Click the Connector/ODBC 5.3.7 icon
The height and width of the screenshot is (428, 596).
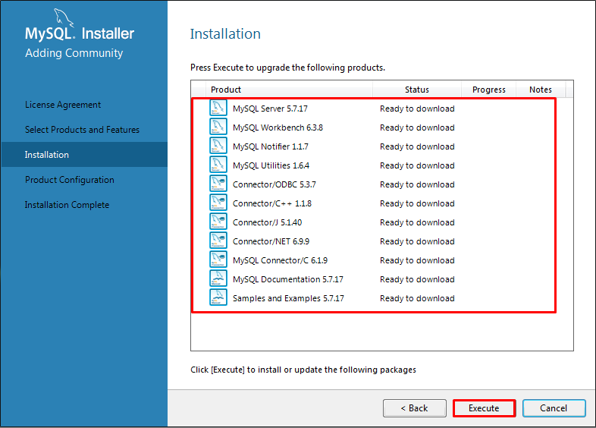(218, 184)
